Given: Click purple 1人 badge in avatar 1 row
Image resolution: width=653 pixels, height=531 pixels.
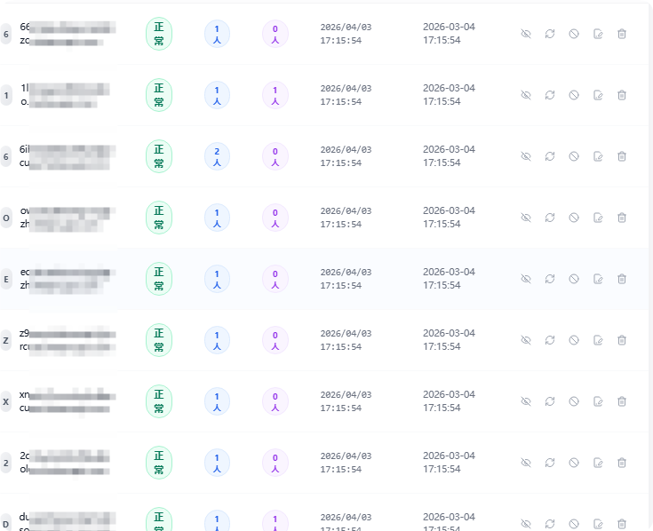Looking at the screenshot, I should click(x=275, y=95).
